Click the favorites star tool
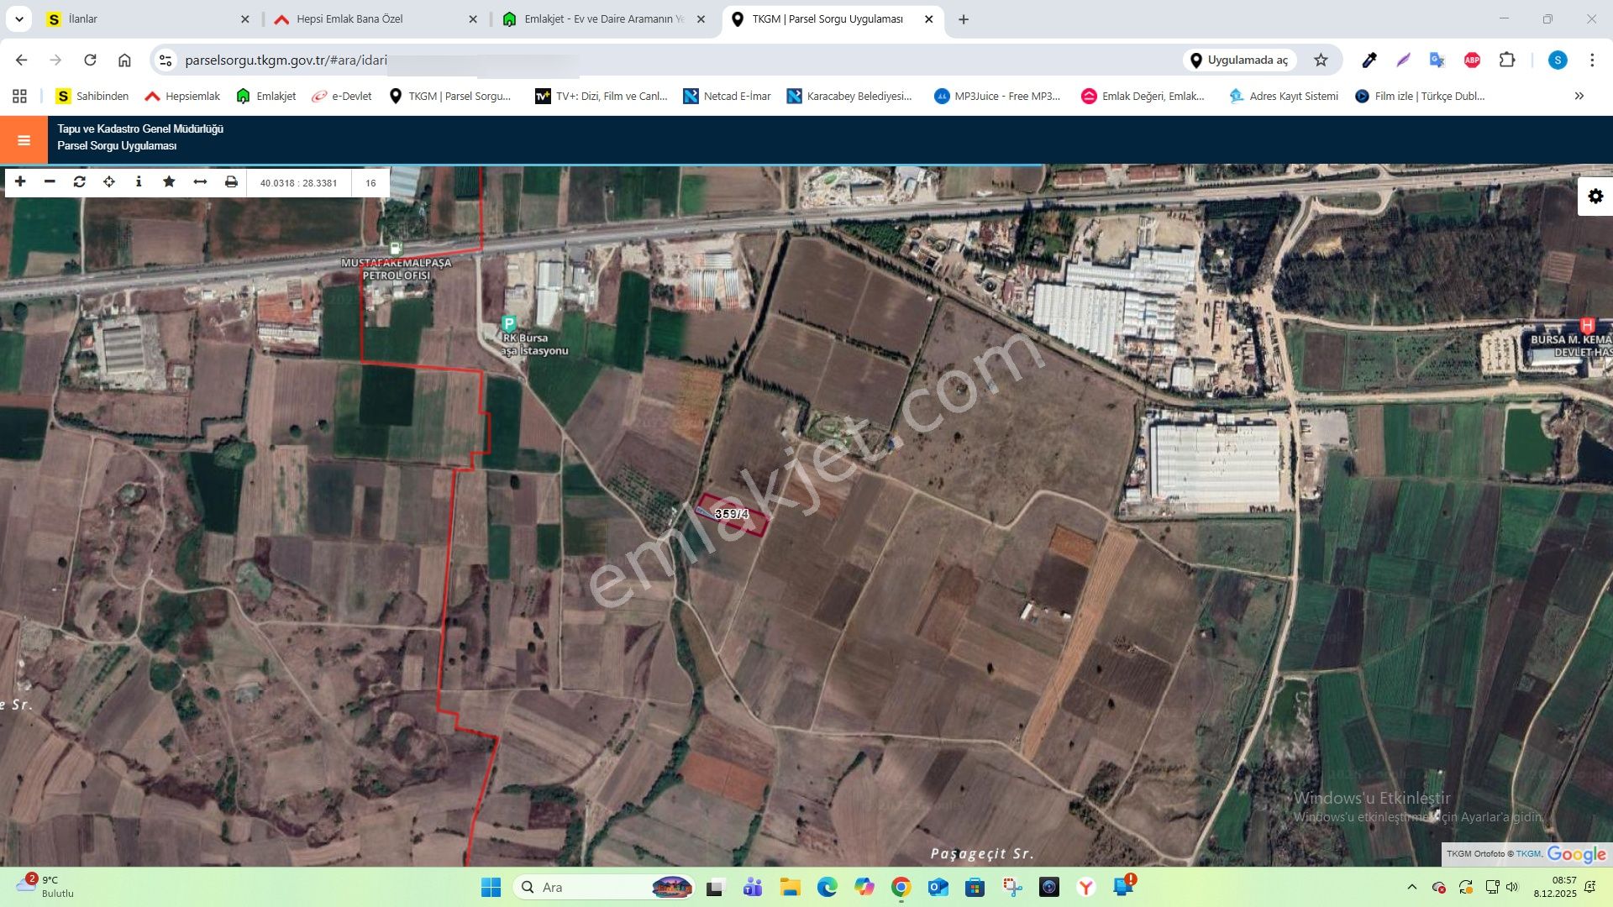The image size is (1613, 907). click(169, 181)
